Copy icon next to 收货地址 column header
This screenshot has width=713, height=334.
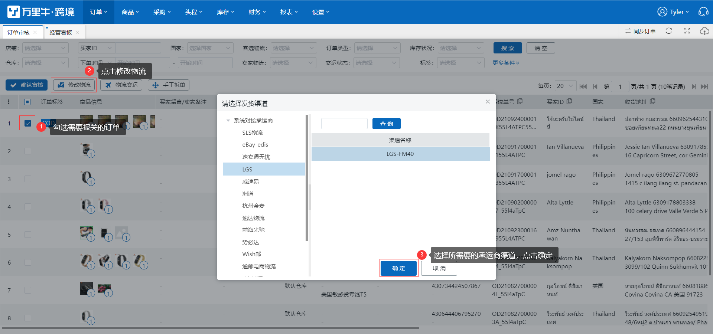tap(652, 101)
